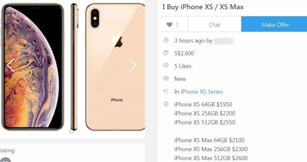307x162 pixels.
Task: Open Chat with the seller
Action: click(215, 25)
